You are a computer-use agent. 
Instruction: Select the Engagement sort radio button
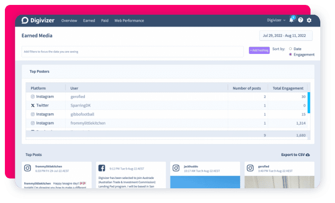(290, 54)
